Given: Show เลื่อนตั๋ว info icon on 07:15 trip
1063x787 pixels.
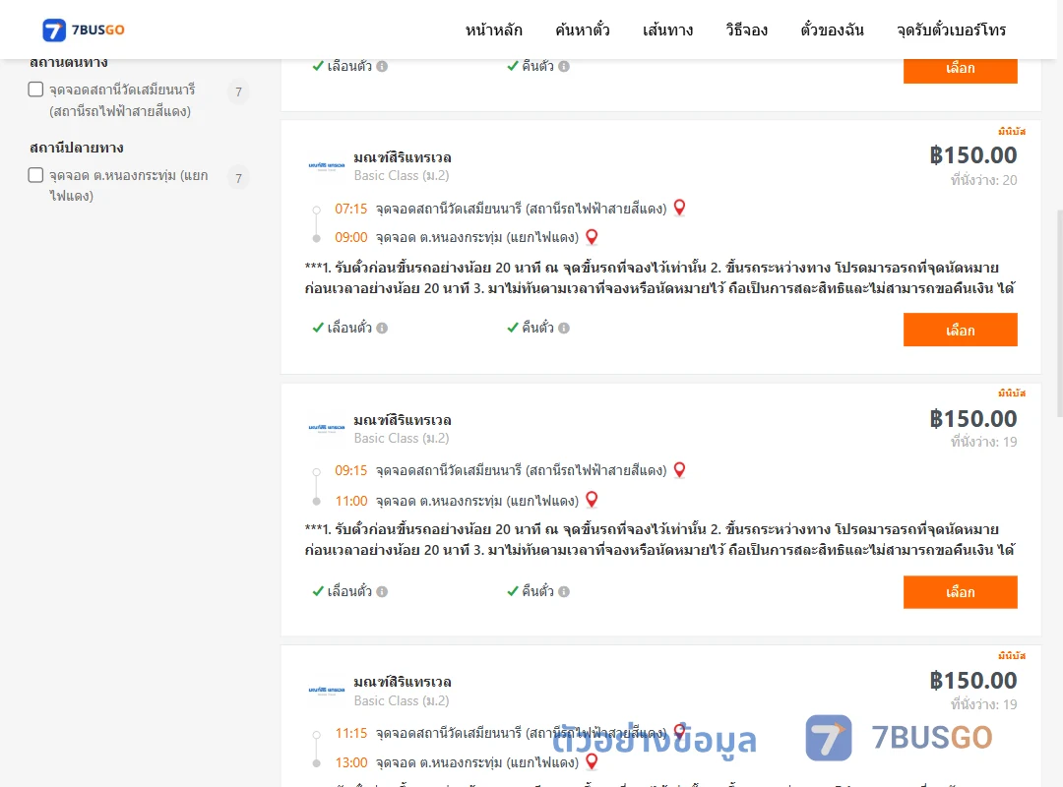Looking at the screenshot, I should point(382,329).
